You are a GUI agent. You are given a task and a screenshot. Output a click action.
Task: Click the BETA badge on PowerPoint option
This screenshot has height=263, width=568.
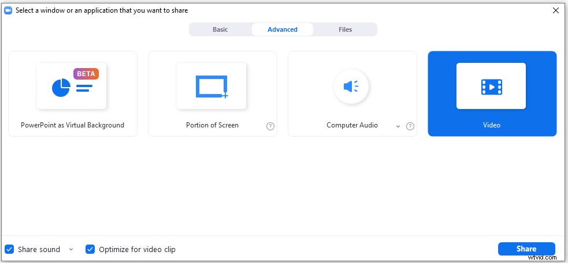coord(86,74)
